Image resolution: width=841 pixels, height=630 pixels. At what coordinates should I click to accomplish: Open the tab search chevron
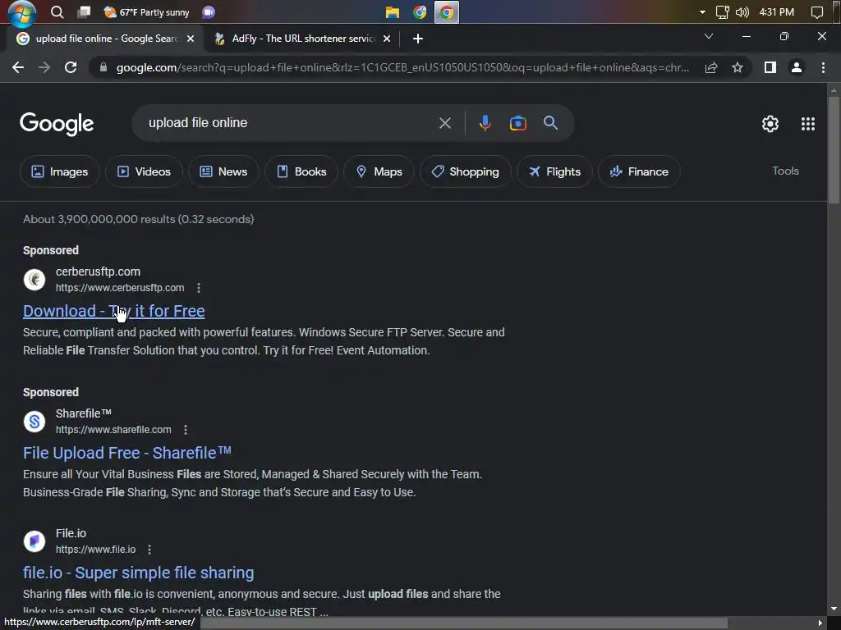[x=709, y=36]
